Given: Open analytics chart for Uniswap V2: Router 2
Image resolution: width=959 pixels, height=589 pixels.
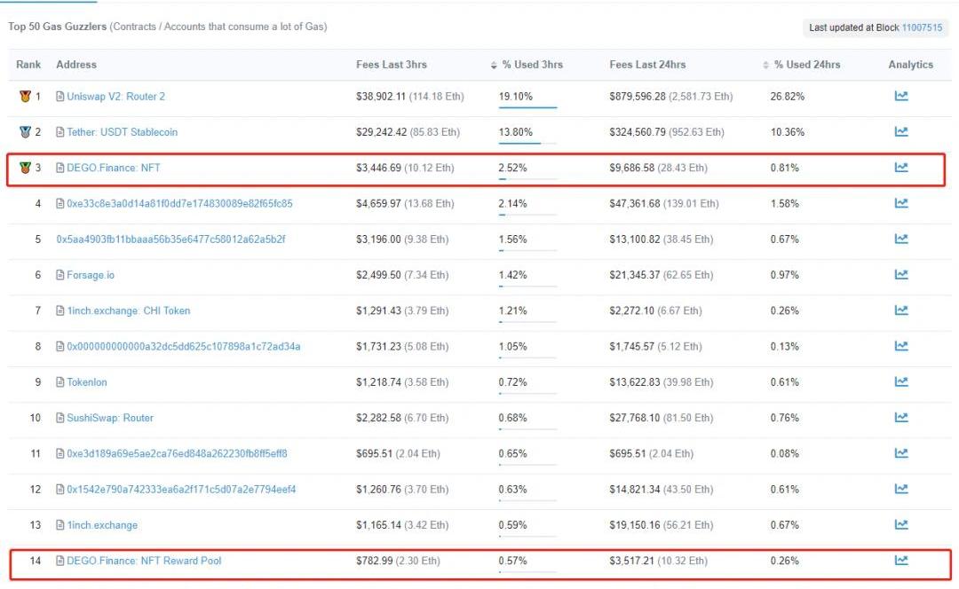Looking at the screenshot, I should click(900, 96).
